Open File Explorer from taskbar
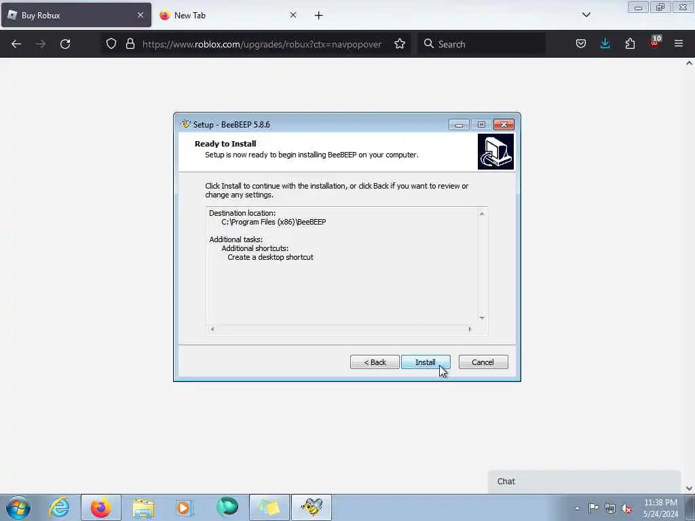This screenshot has height=521, width=695. 143,508
